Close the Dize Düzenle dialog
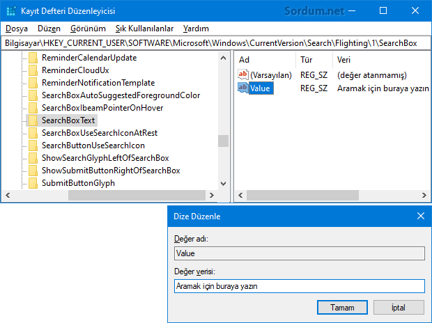Screen dimensions: 432x323 pos(421,216)
